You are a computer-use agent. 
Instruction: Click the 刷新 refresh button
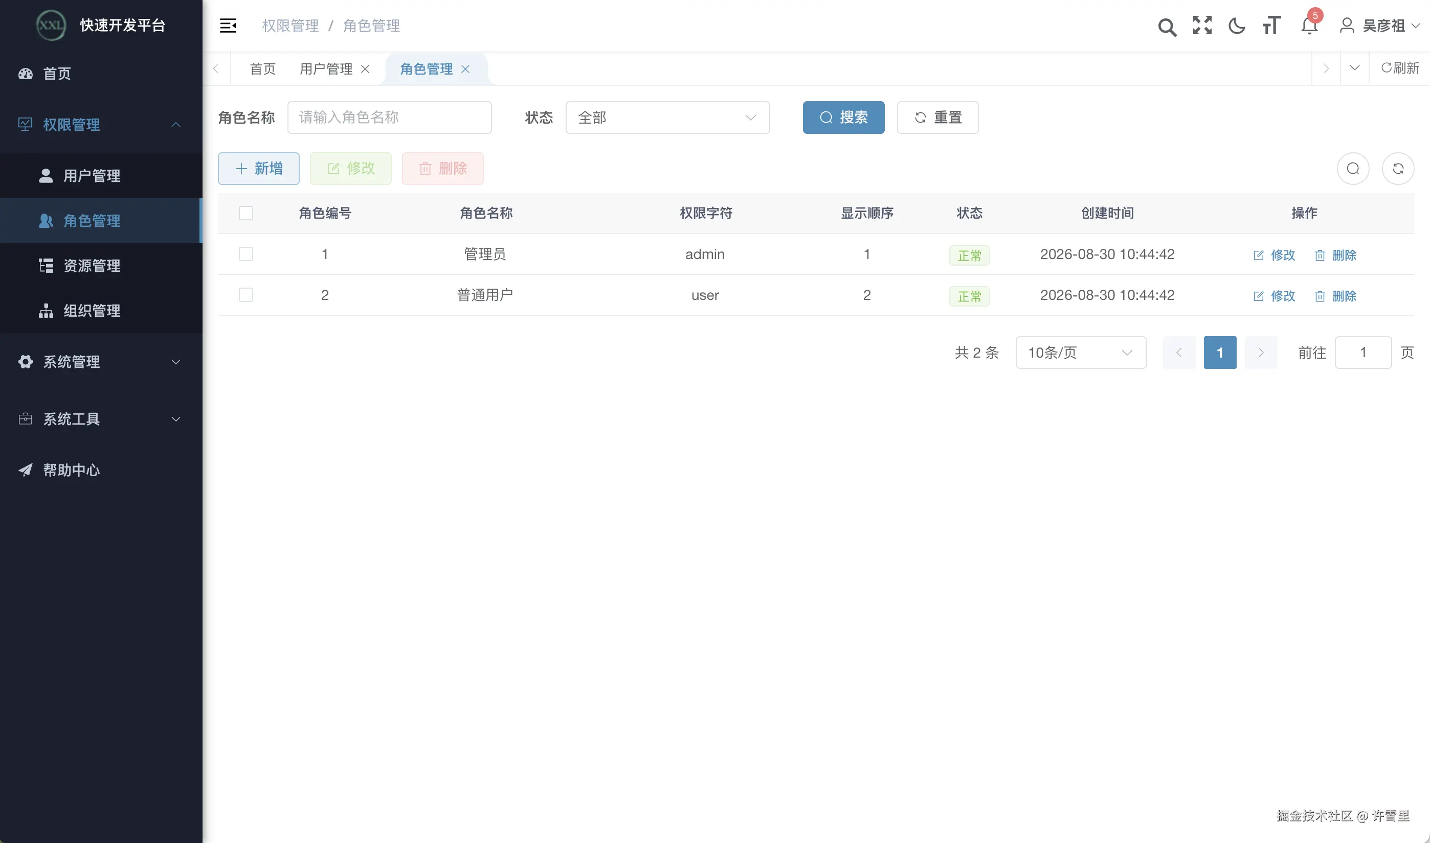click(1400, 68)
